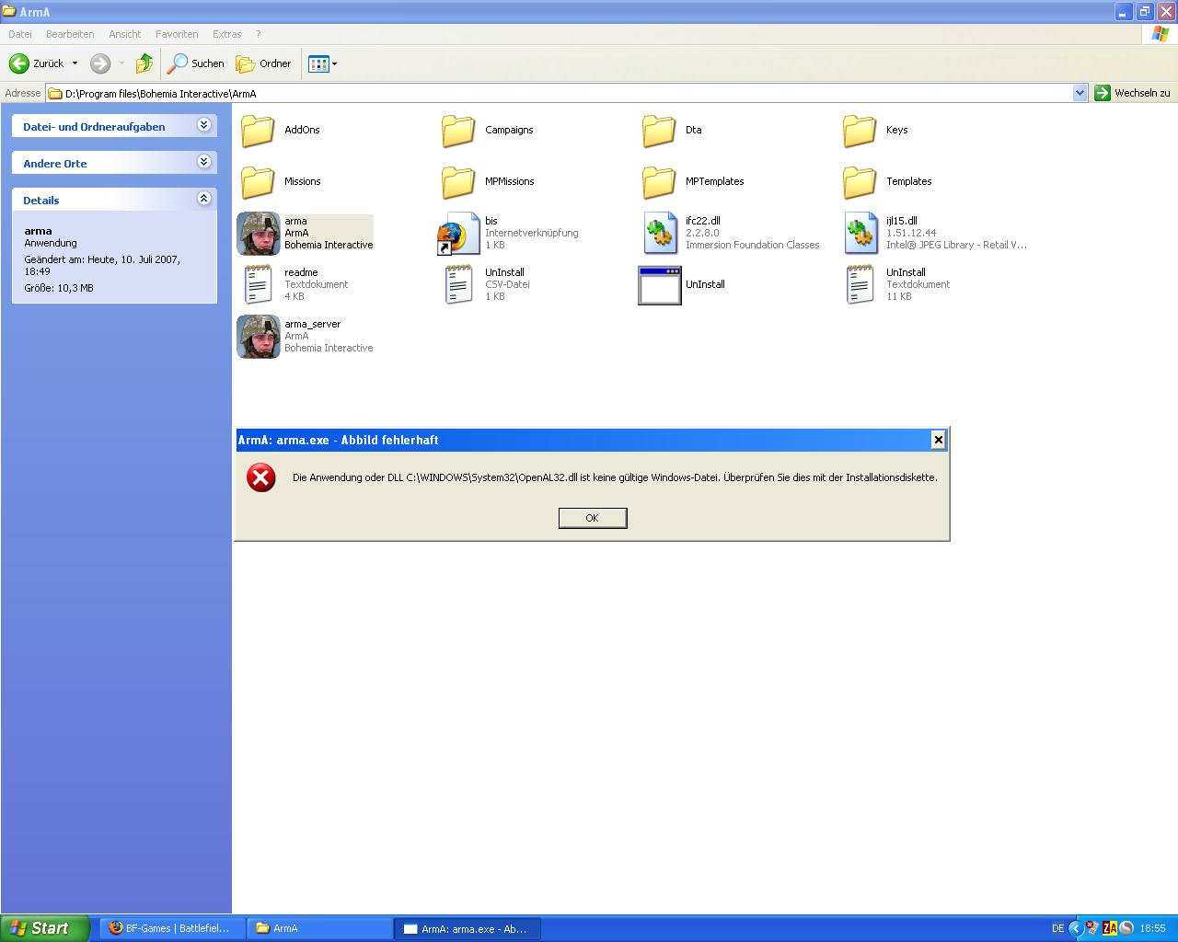The image size is (1178, 942).
Task: Click the forward navigation arrow icon
Action: (x=100, y=63)
